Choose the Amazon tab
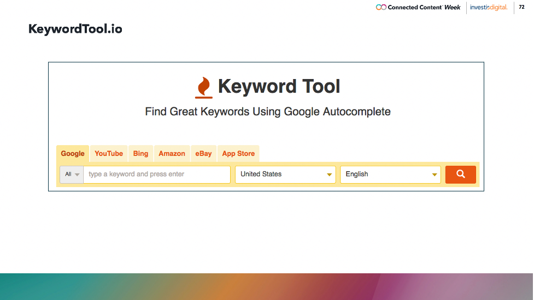534x300 pixels. (x=172, y=154)
